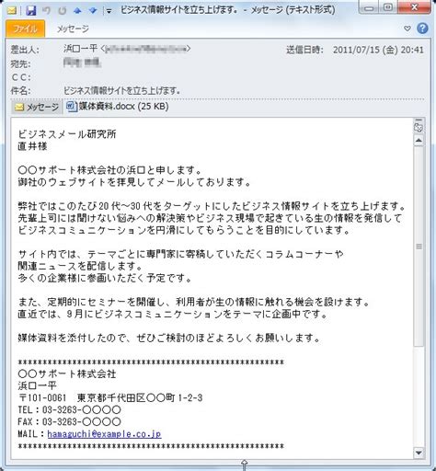Select the メッセージ view button above body
The image size is (436, 471).
(x=37, y=107)
